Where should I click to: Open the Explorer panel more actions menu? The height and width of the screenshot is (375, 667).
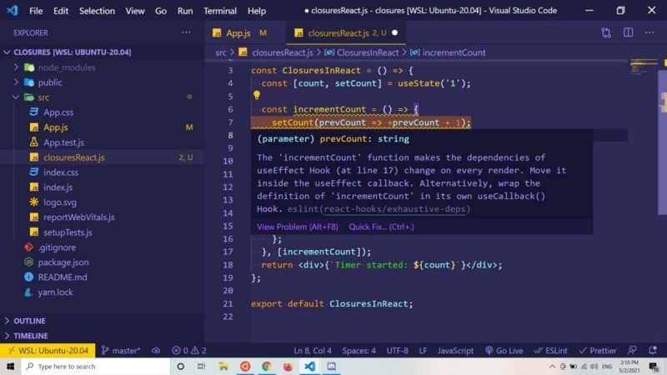click(186, 32)
